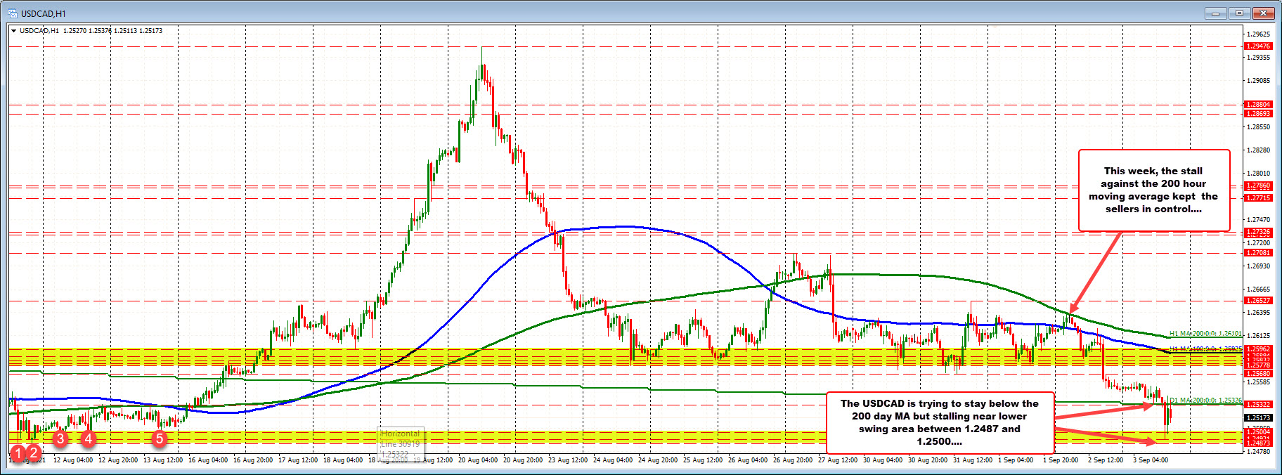Click the Horizontal Line 30919 tooltip
This screenshot has width=1282, height=475.
(401, 443)
